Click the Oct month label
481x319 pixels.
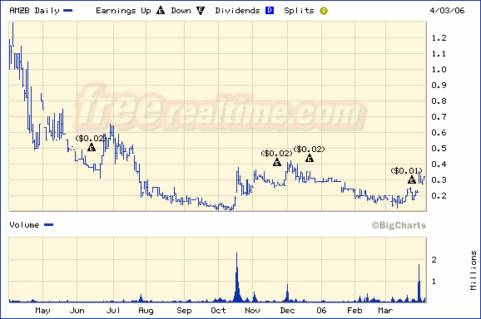(218, 311)
